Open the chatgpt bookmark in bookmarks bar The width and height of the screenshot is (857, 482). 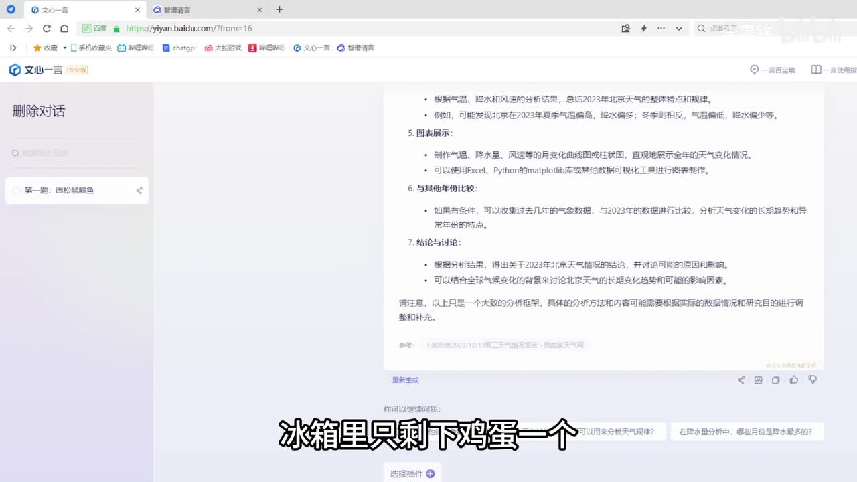pos(179,48)
